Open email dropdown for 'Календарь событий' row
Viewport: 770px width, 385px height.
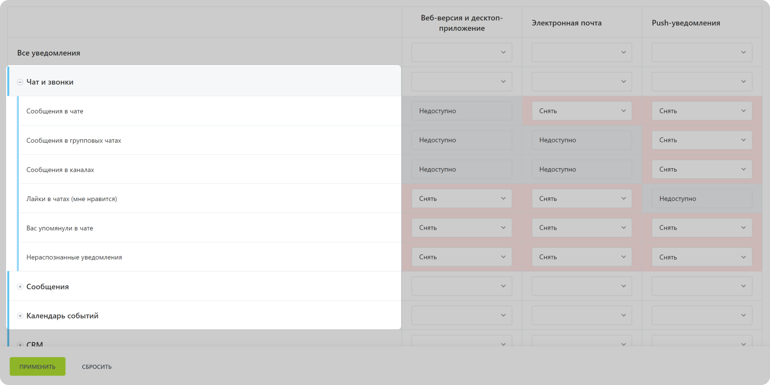tap(582, 315)
